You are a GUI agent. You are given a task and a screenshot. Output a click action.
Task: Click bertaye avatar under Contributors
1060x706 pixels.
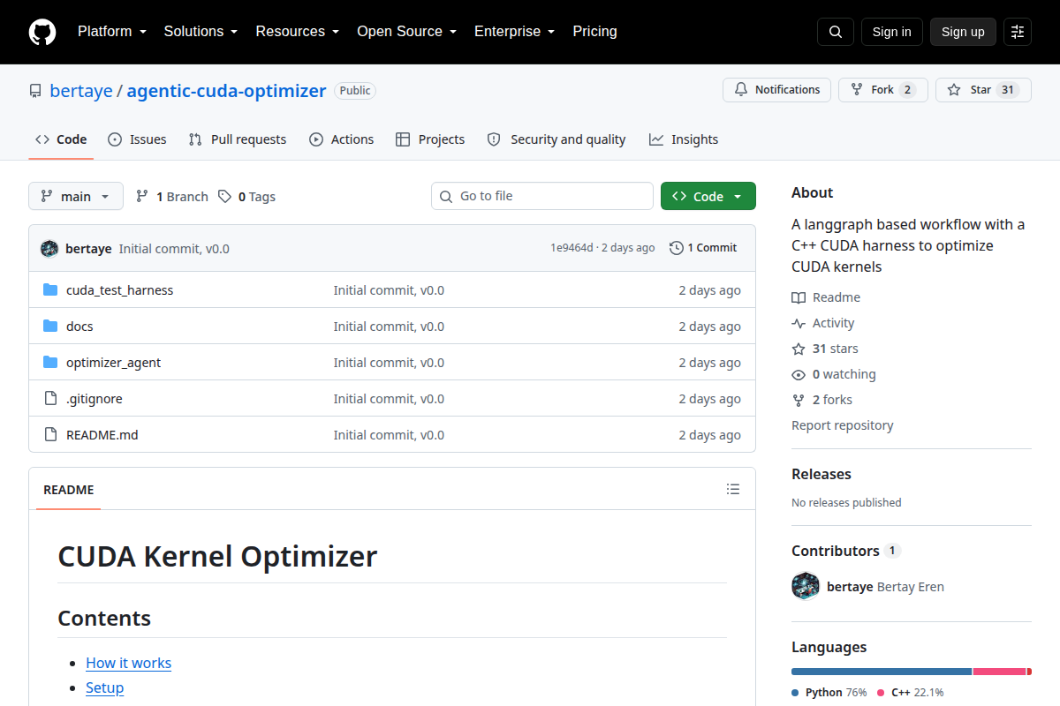click(x=806, y=586)
